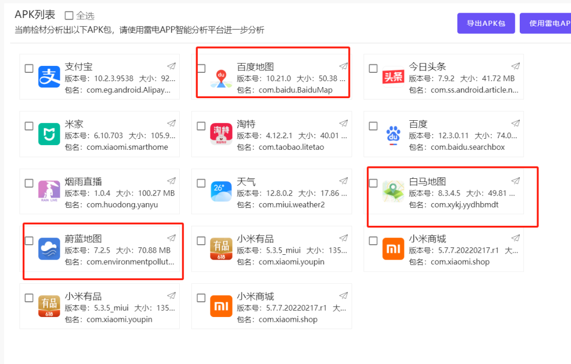Click the 支付宝 app name
571x364 pixels.
pyautogui.click(x=79, y=67)
